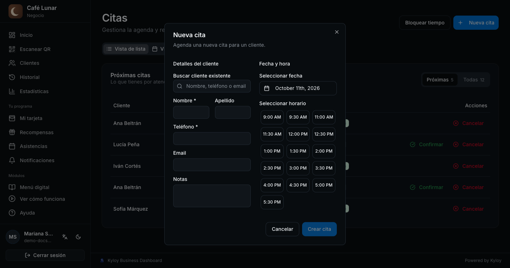The height and width of the screenshot is (268, 510).
Task: Click the Ver cómo funciona play icon
Action: click(x=12, y=199)
